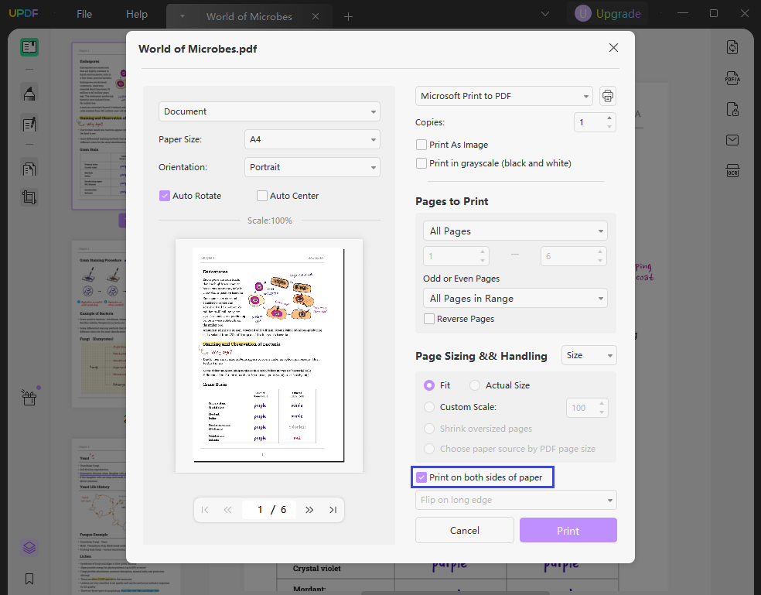The height and width of the screenshot is (595, 761).
Task: Click the Print button
Action: 568,531
